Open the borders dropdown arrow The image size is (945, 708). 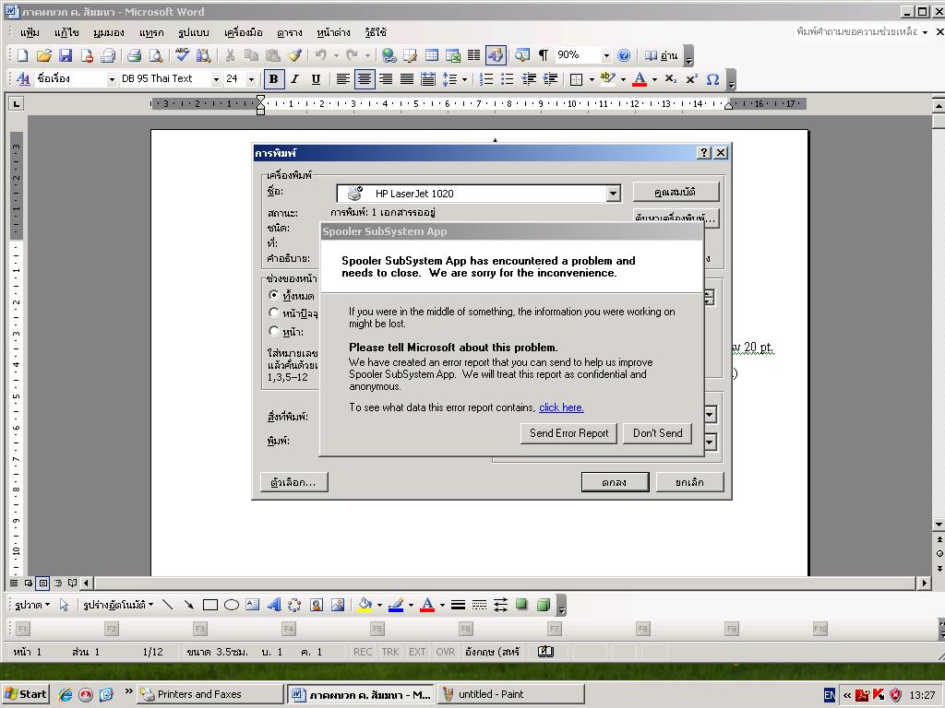[x=592, y=79]
